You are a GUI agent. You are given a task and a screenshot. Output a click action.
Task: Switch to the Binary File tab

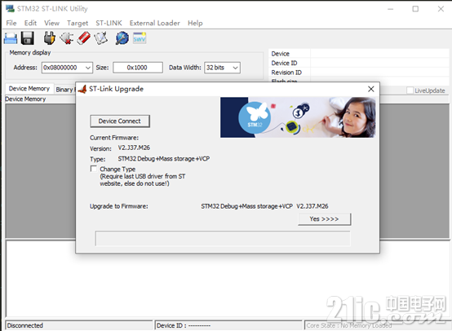click(x=64, y=90)
